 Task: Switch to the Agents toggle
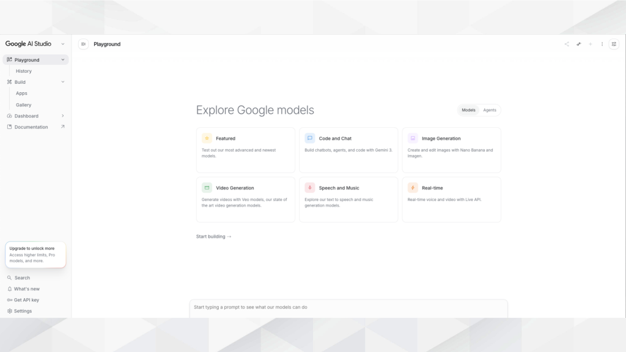[x=490, y=110]
